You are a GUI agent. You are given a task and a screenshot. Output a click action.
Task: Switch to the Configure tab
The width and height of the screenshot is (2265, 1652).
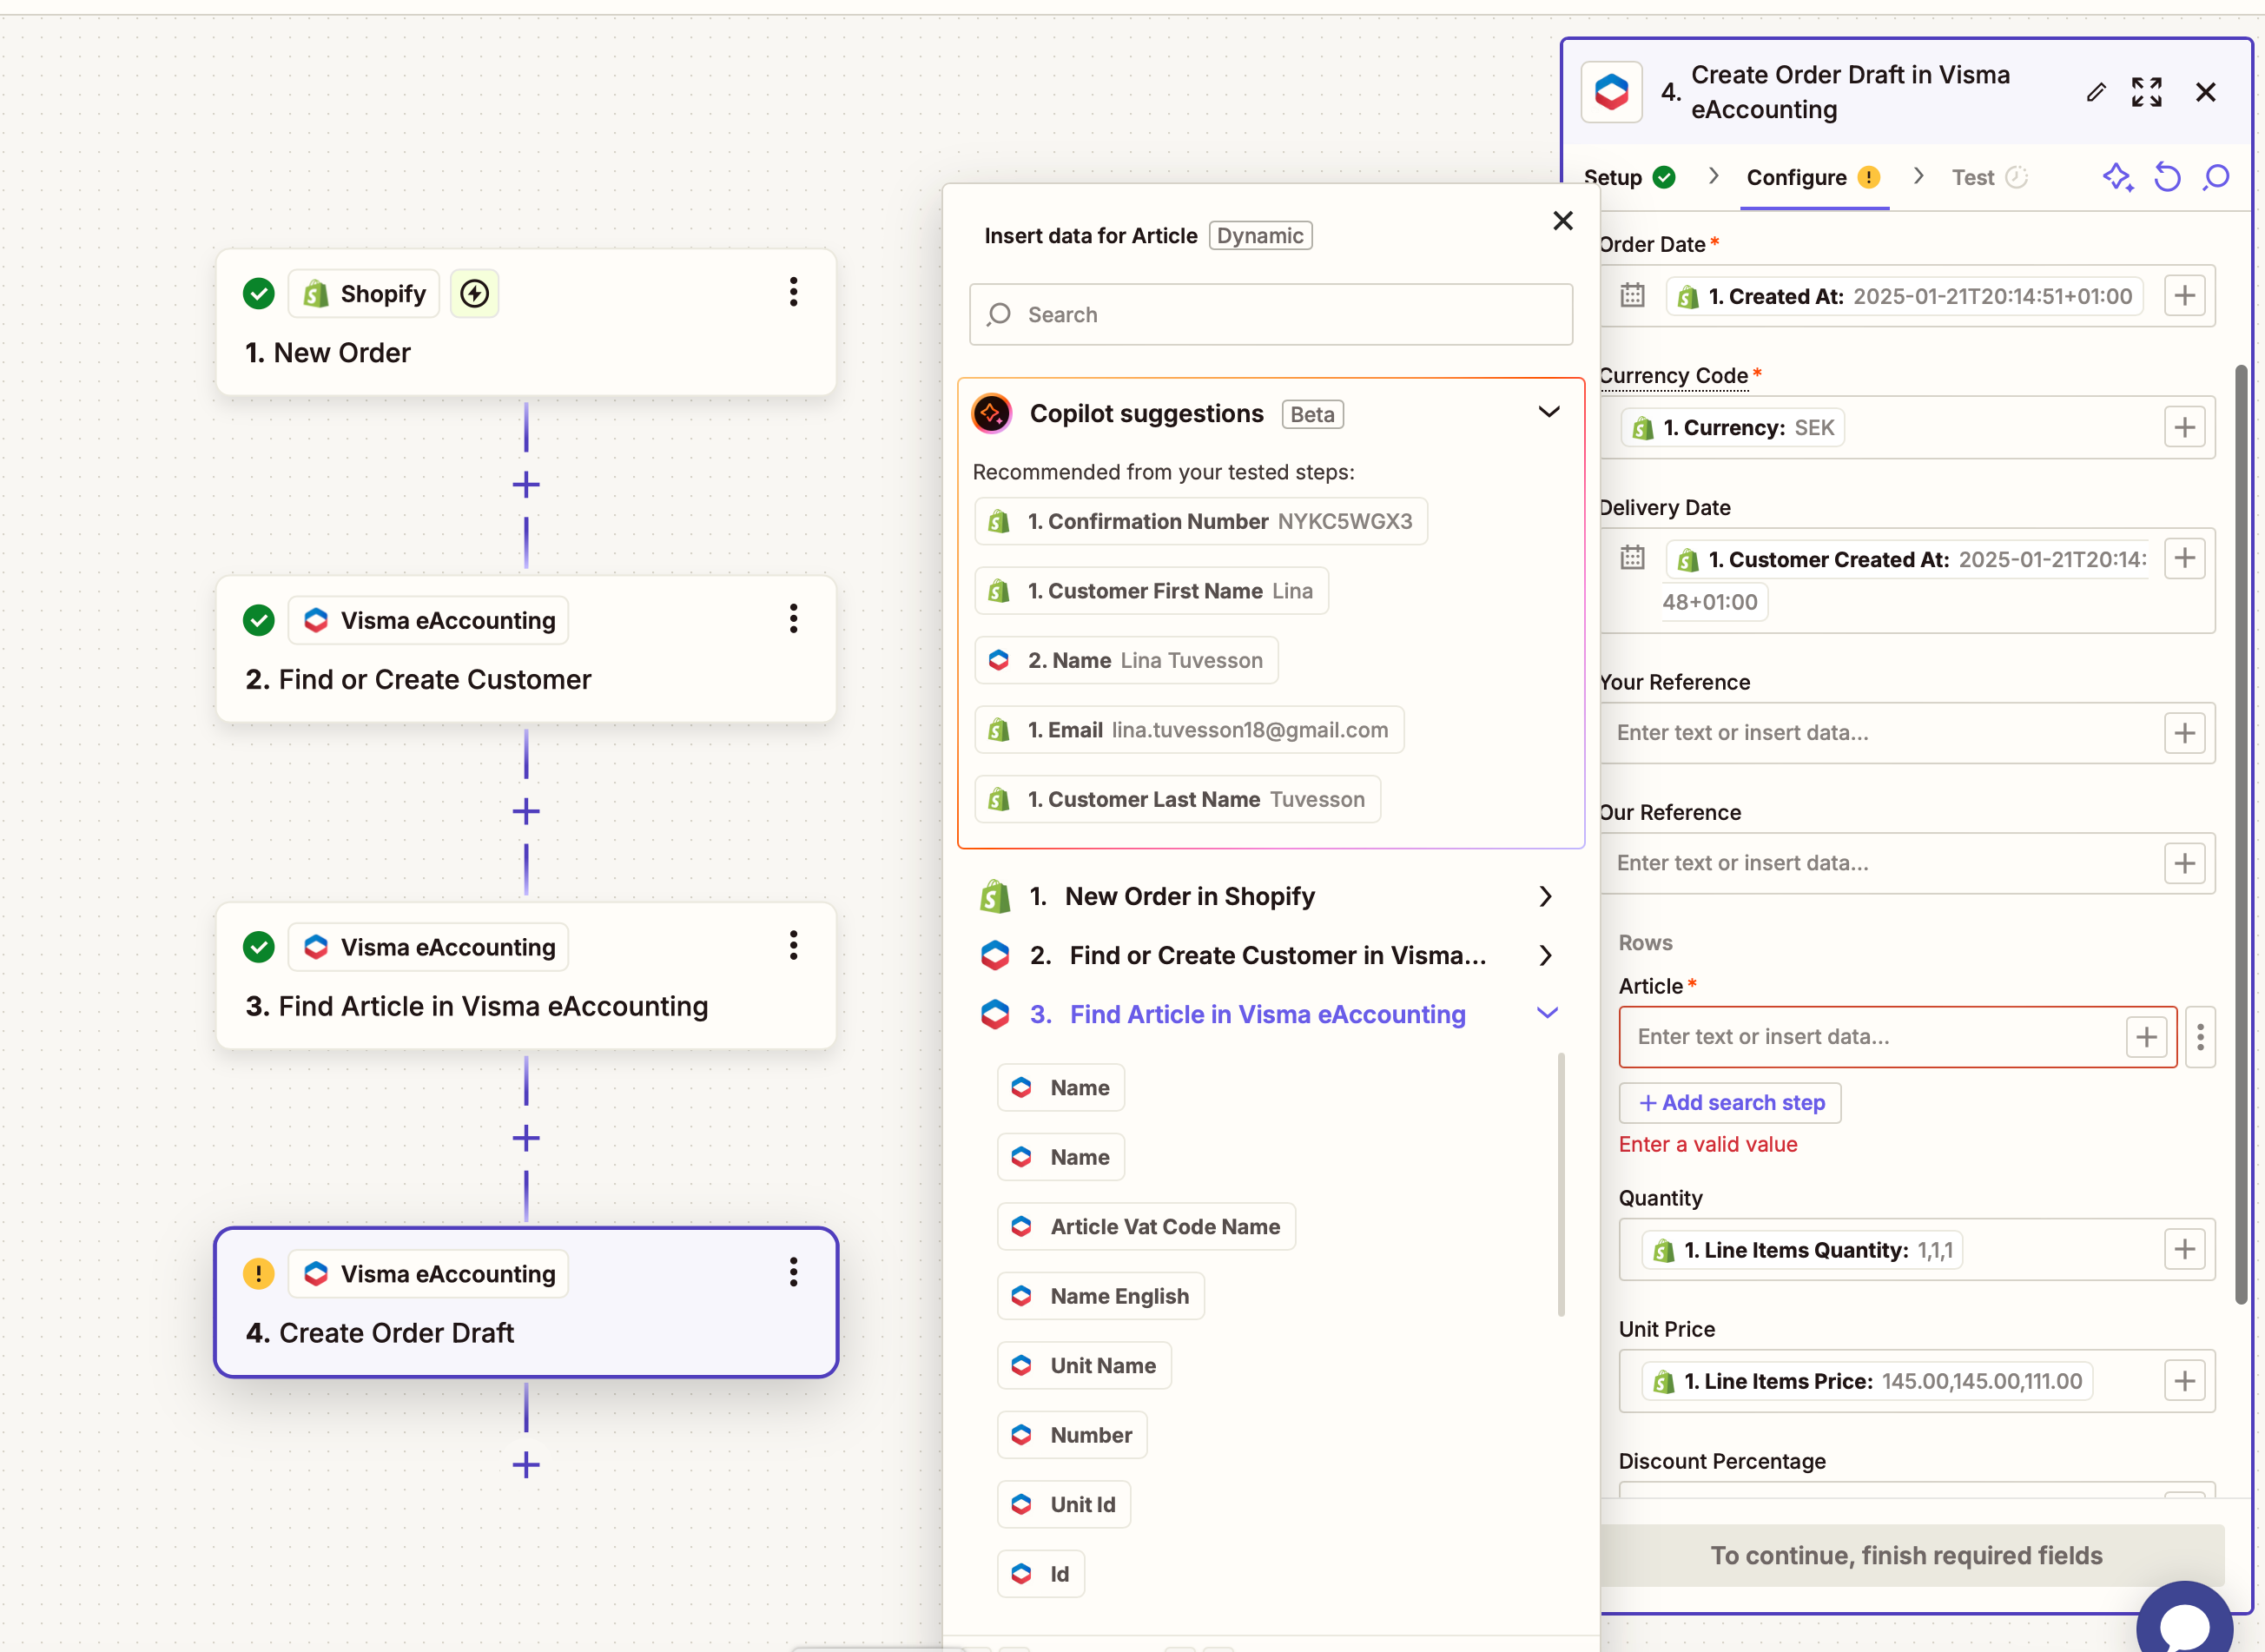pos(1813,177)
